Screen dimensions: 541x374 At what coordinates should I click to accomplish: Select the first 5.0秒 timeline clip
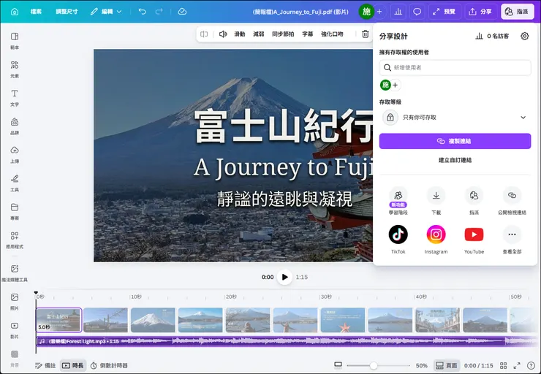tap(59, 320)
